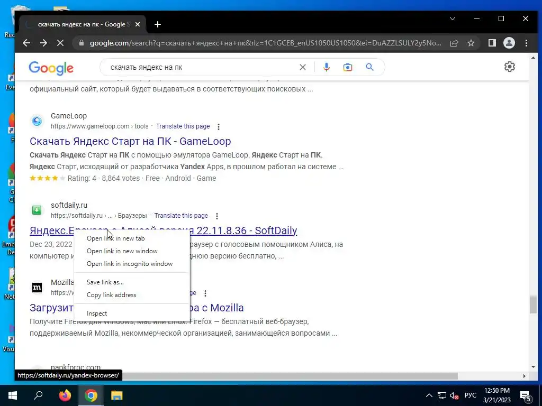
Task: Click the horizontal scrollbar thumb
Action: [290, 376]
